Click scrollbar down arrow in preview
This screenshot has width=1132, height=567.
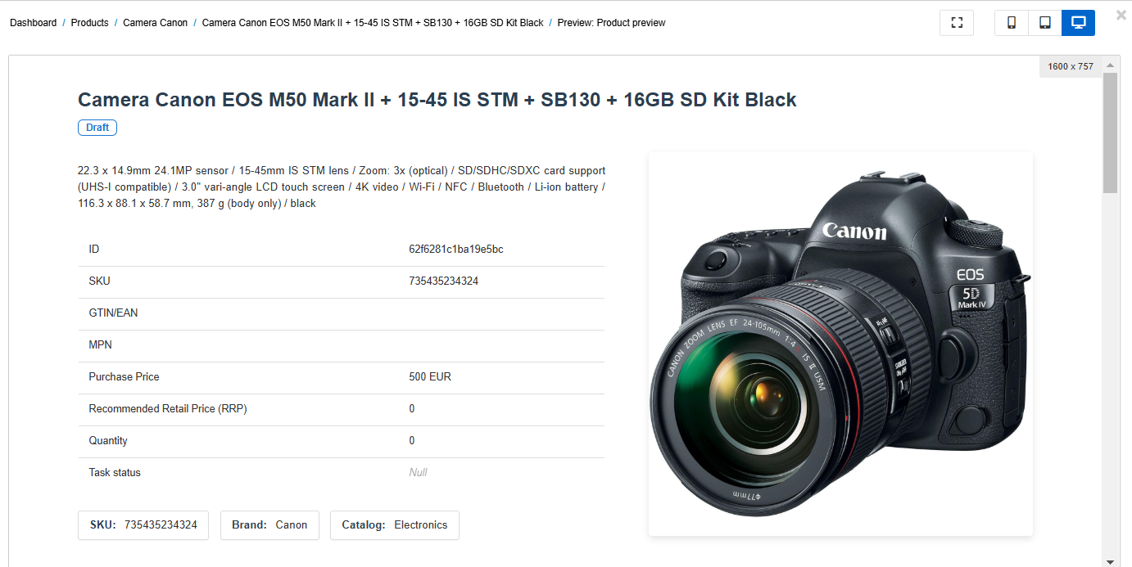[1110, 561]
